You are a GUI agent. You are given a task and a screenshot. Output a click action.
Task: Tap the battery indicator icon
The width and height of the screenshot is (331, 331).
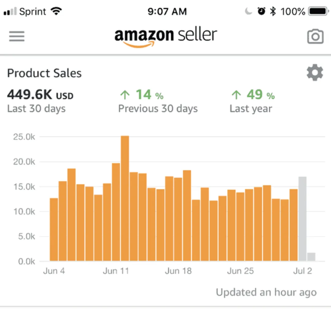318,12
